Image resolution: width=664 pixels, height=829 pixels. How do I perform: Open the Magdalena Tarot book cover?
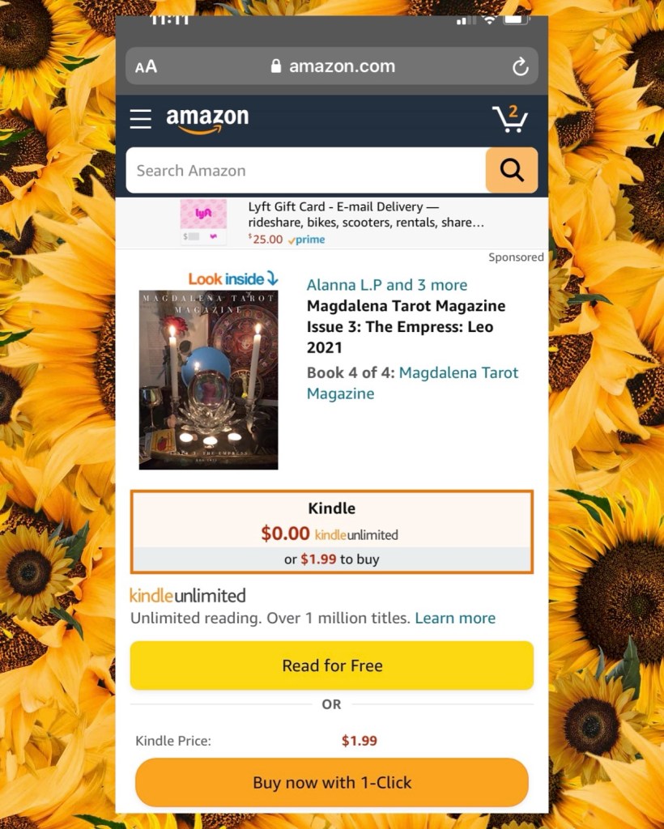(208, 380)
